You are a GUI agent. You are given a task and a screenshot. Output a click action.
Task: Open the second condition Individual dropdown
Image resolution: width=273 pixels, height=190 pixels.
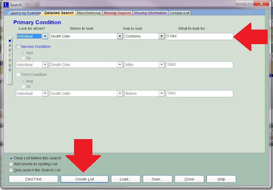(45, 64)
